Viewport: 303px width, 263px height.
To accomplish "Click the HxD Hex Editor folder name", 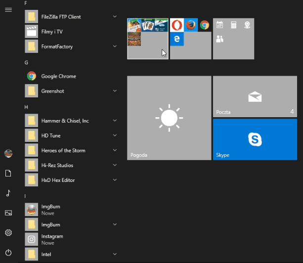I will click(x=58, y=180).
